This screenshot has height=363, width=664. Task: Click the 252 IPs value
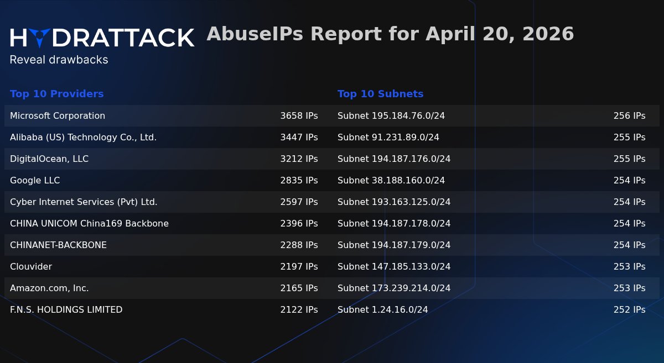[x=629, y=310]
